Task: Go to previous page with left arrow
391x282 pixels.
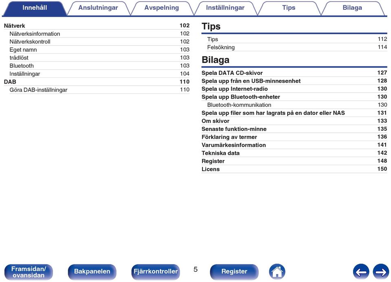Action: pos(361,271)
